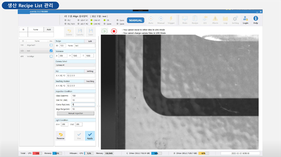281x157 pixels.
Task: Click the Reverse undo icon button
Action: [60, 136]
